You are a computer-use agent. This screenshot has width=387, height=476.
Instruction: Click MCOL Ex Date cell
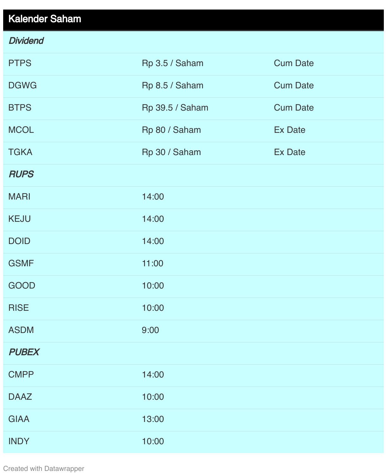[x=290, y=130]
